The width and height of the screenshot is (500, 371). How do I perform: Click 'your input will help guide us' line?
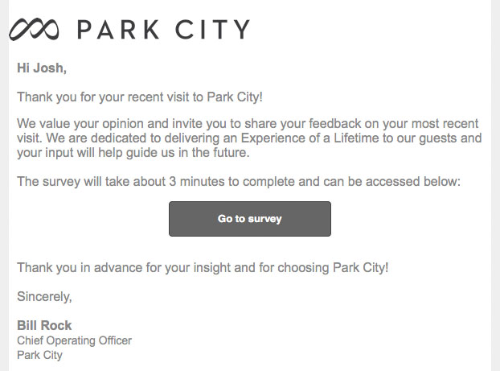pos(133,153)
